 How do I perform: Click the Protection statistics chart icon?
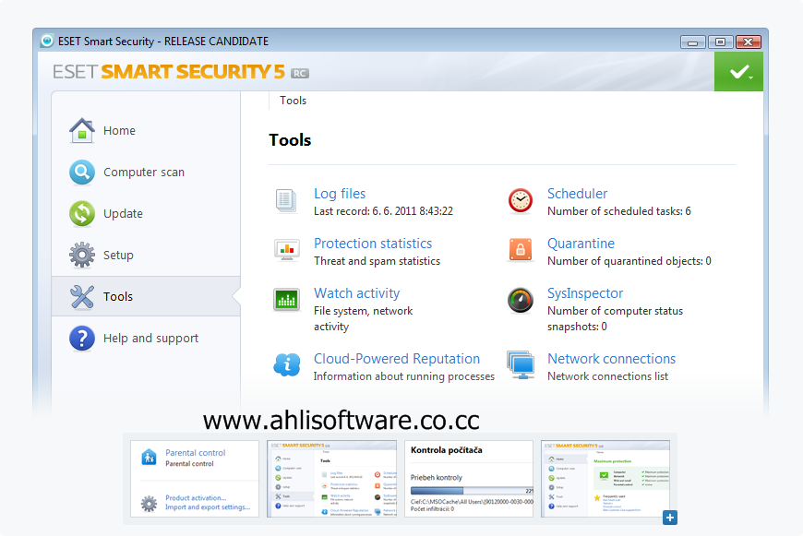(x=286, y=250)
